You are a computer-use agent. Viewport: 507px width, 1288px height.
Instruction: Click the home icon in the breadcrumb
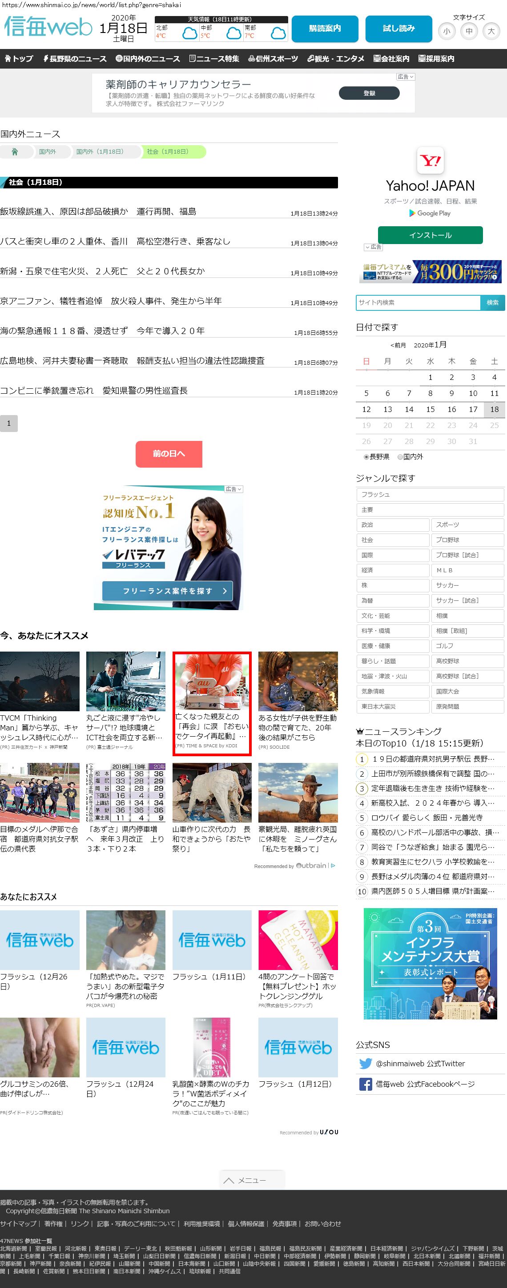click(x=15, y=152)
